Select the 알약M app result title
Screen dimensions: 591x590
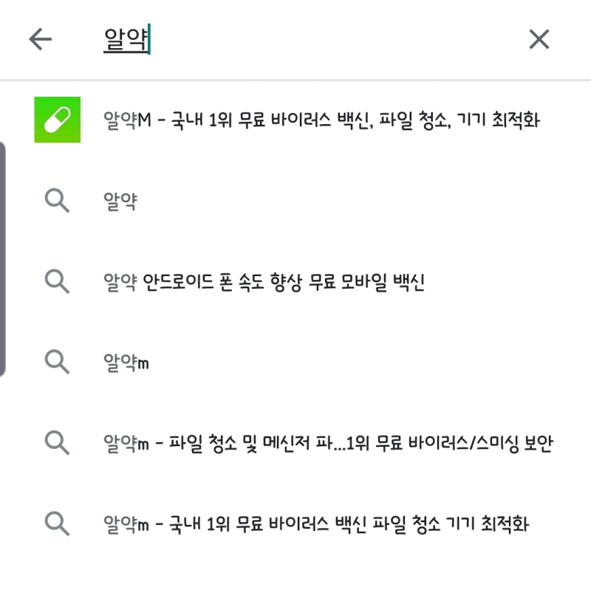click(x=321, y=120)
